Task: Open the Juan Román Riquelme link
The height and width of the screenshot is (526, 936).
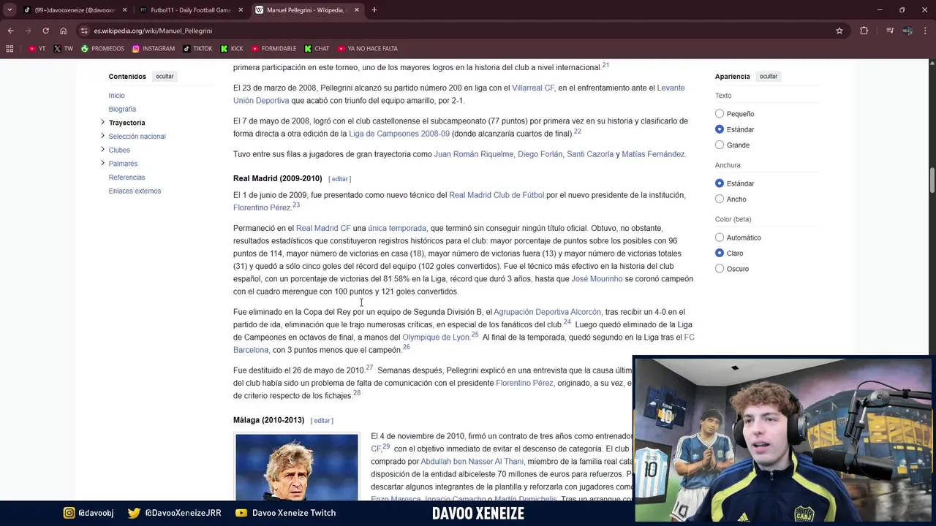Action: click(x=474, y=154)
